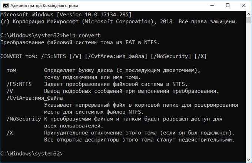Click the window title 'Администратор: Командная строка'

[44, 6]
